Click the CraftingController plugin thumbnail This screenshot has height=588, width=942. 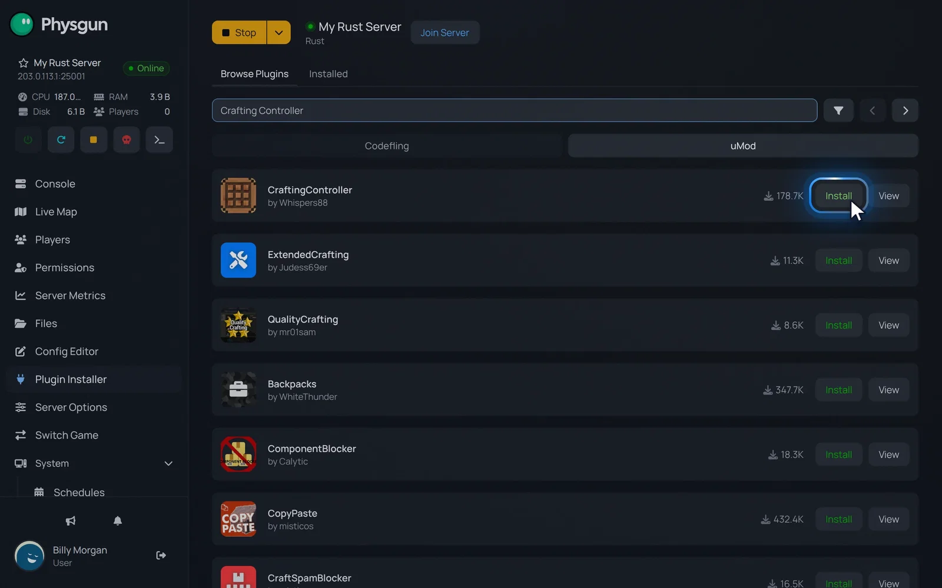tap(238, 196)
